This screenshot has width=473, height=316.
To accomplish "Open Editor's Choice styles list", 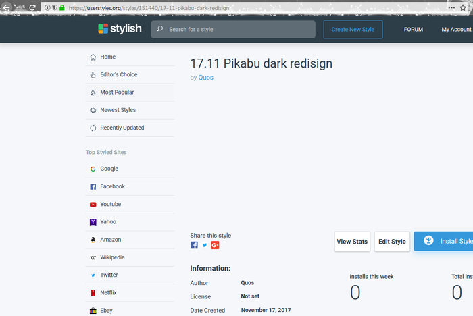I will 118,74.
